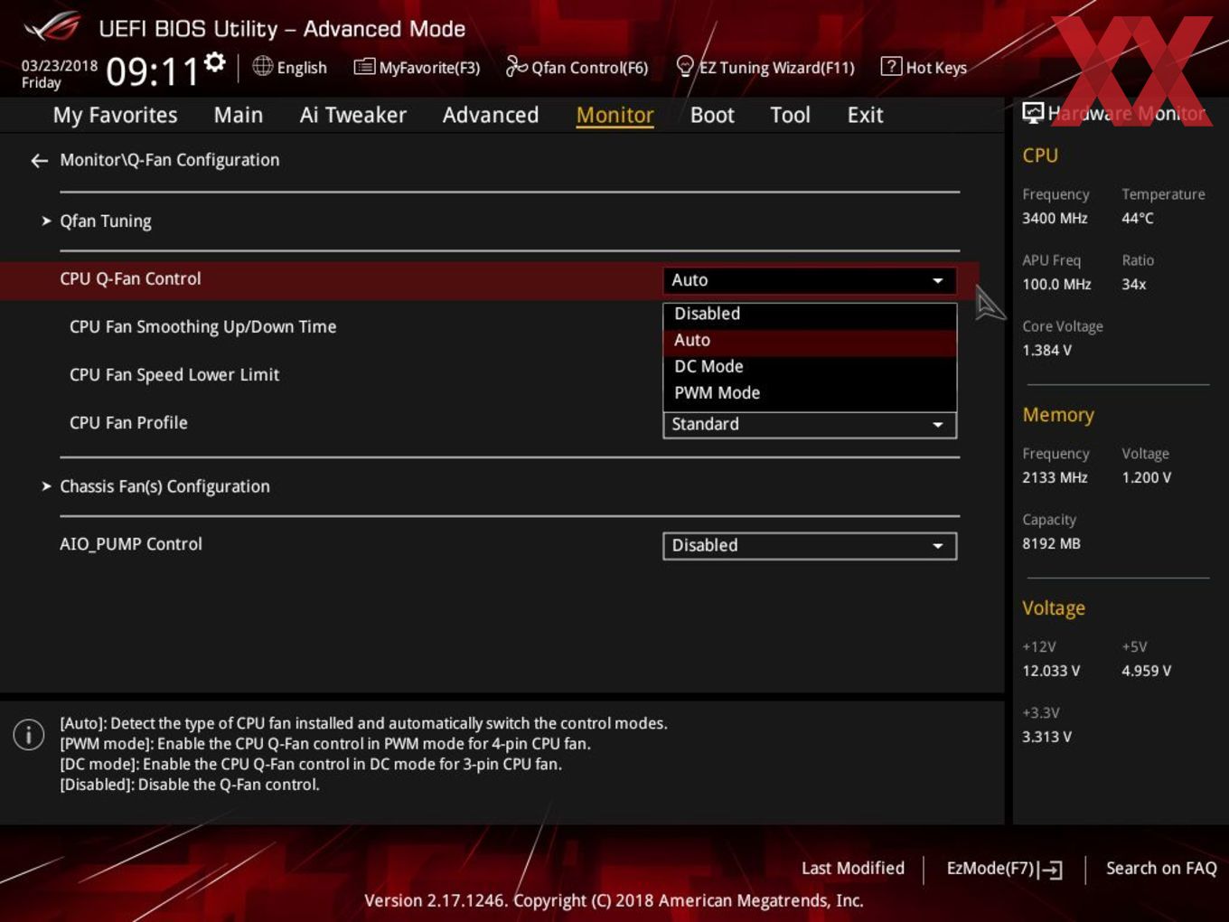Click the settings gear next to the clock
The image size is (1229, 922).
point(214,61)
